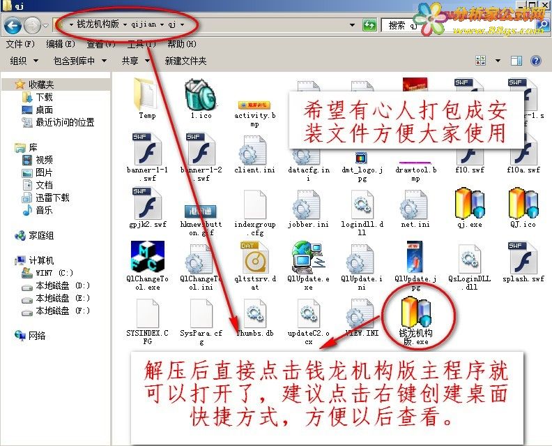
Task: Select the QlUpdate.ini file
Action: pyautogui.click(x=362, y=267)
